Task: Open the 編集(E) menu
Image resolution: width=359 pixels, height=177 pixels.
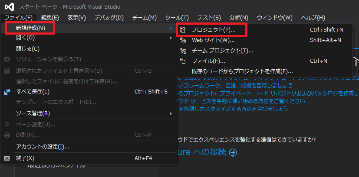Action: tap(50, 18)
